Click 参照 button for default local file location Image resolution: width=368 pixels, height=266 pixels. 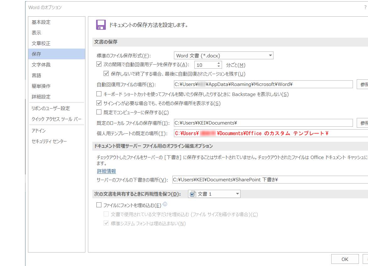point(363,123)
